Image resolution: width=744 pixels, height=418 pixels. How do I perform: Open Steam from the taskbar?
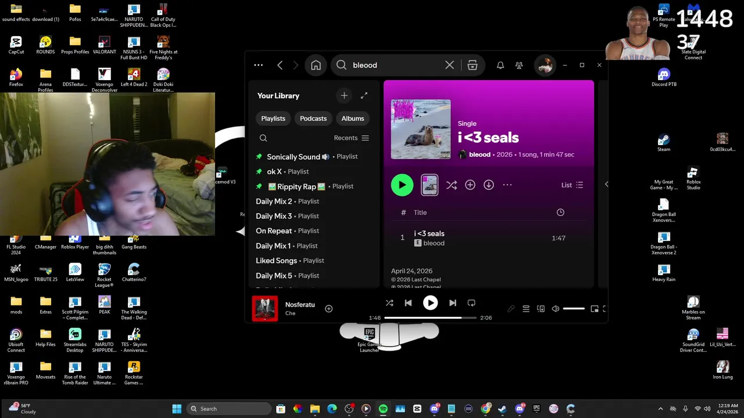click(x=502, y=409)
